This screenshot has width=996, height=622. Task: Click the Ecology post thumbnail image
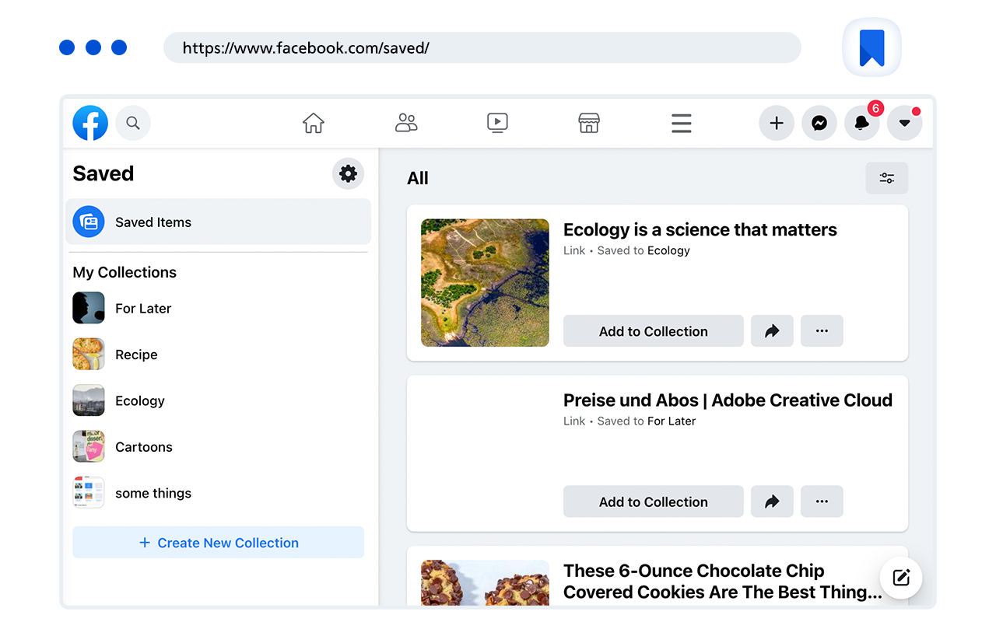coord(485,282)
